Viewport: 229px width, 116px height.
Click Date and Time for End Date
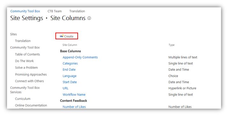click(x=179, y=70)
